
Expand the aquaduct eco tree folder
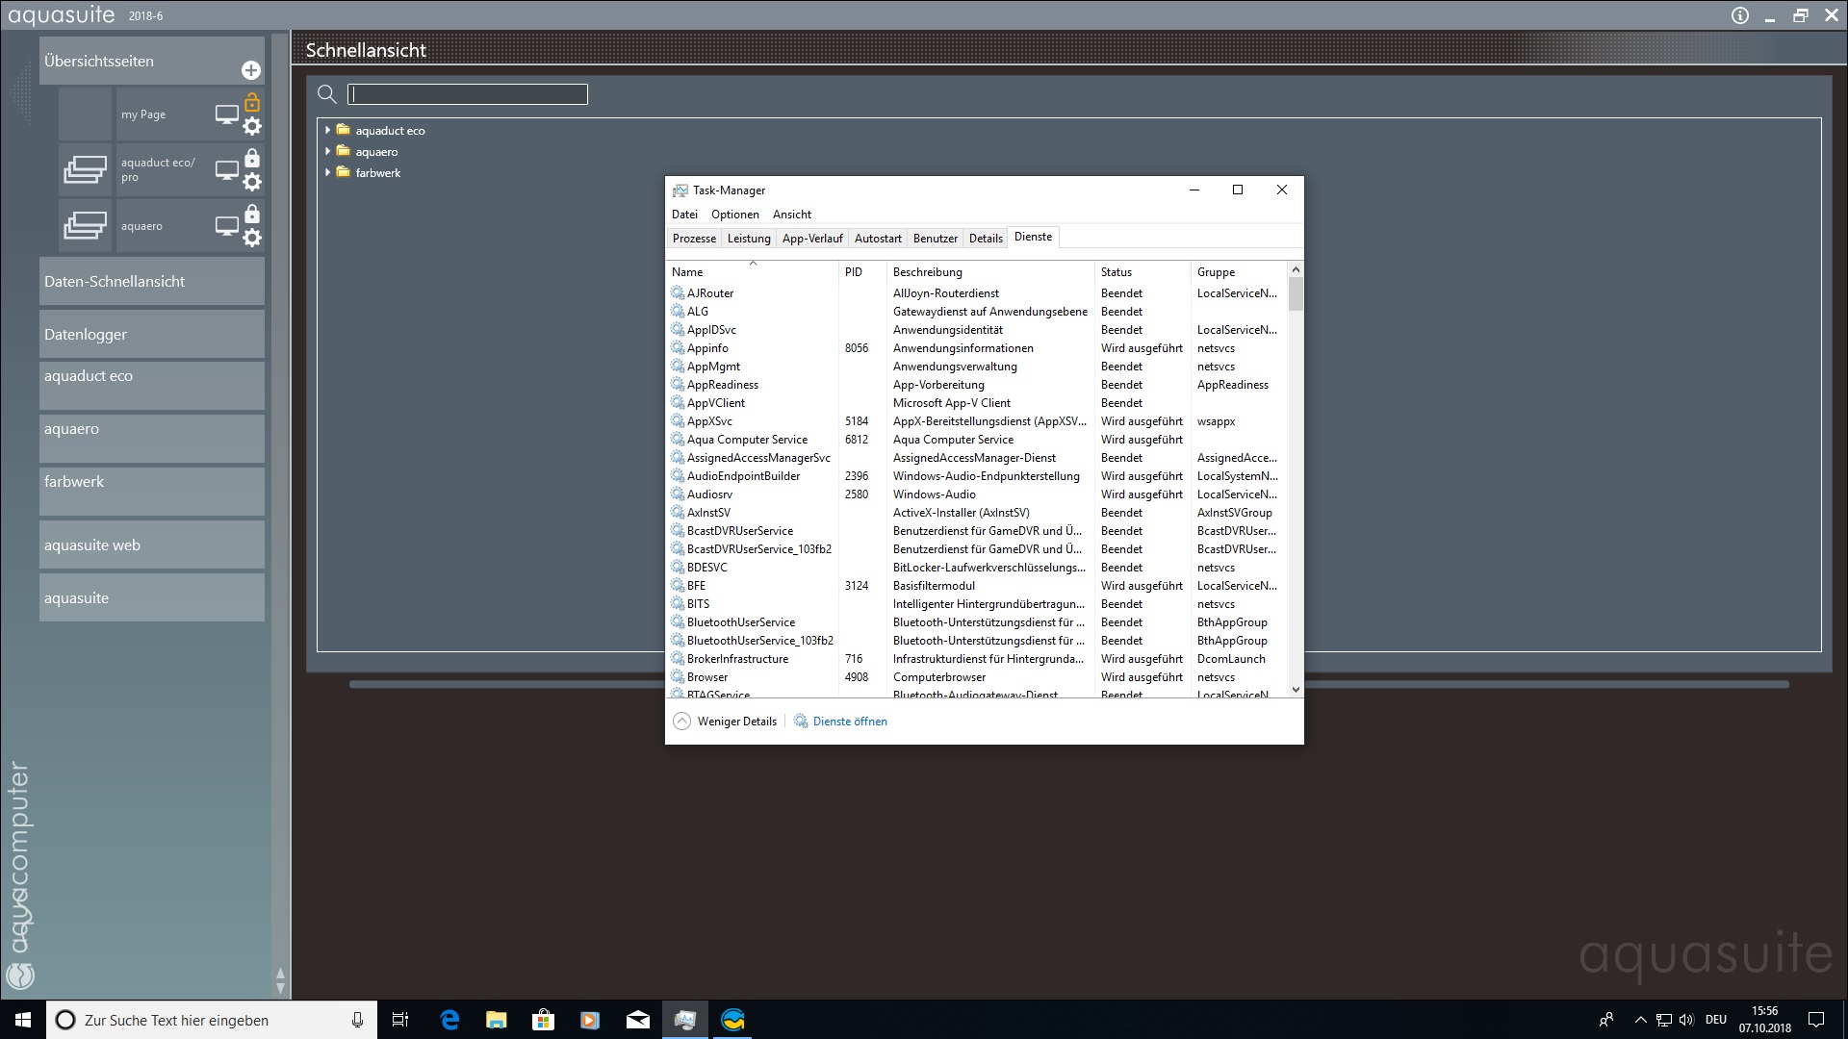pyautogui.click(x=328, y=130)
